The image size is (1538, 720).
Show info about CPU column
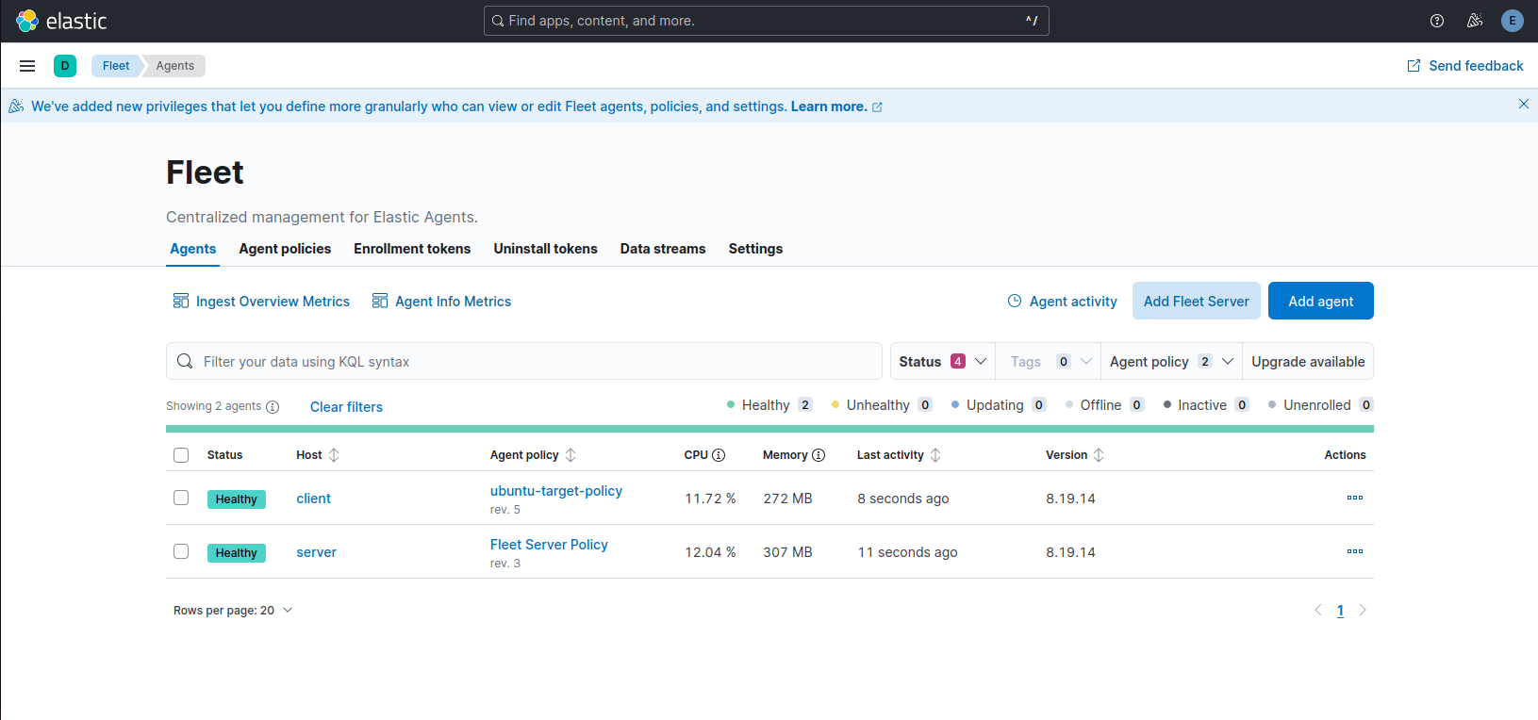(719, 455)
